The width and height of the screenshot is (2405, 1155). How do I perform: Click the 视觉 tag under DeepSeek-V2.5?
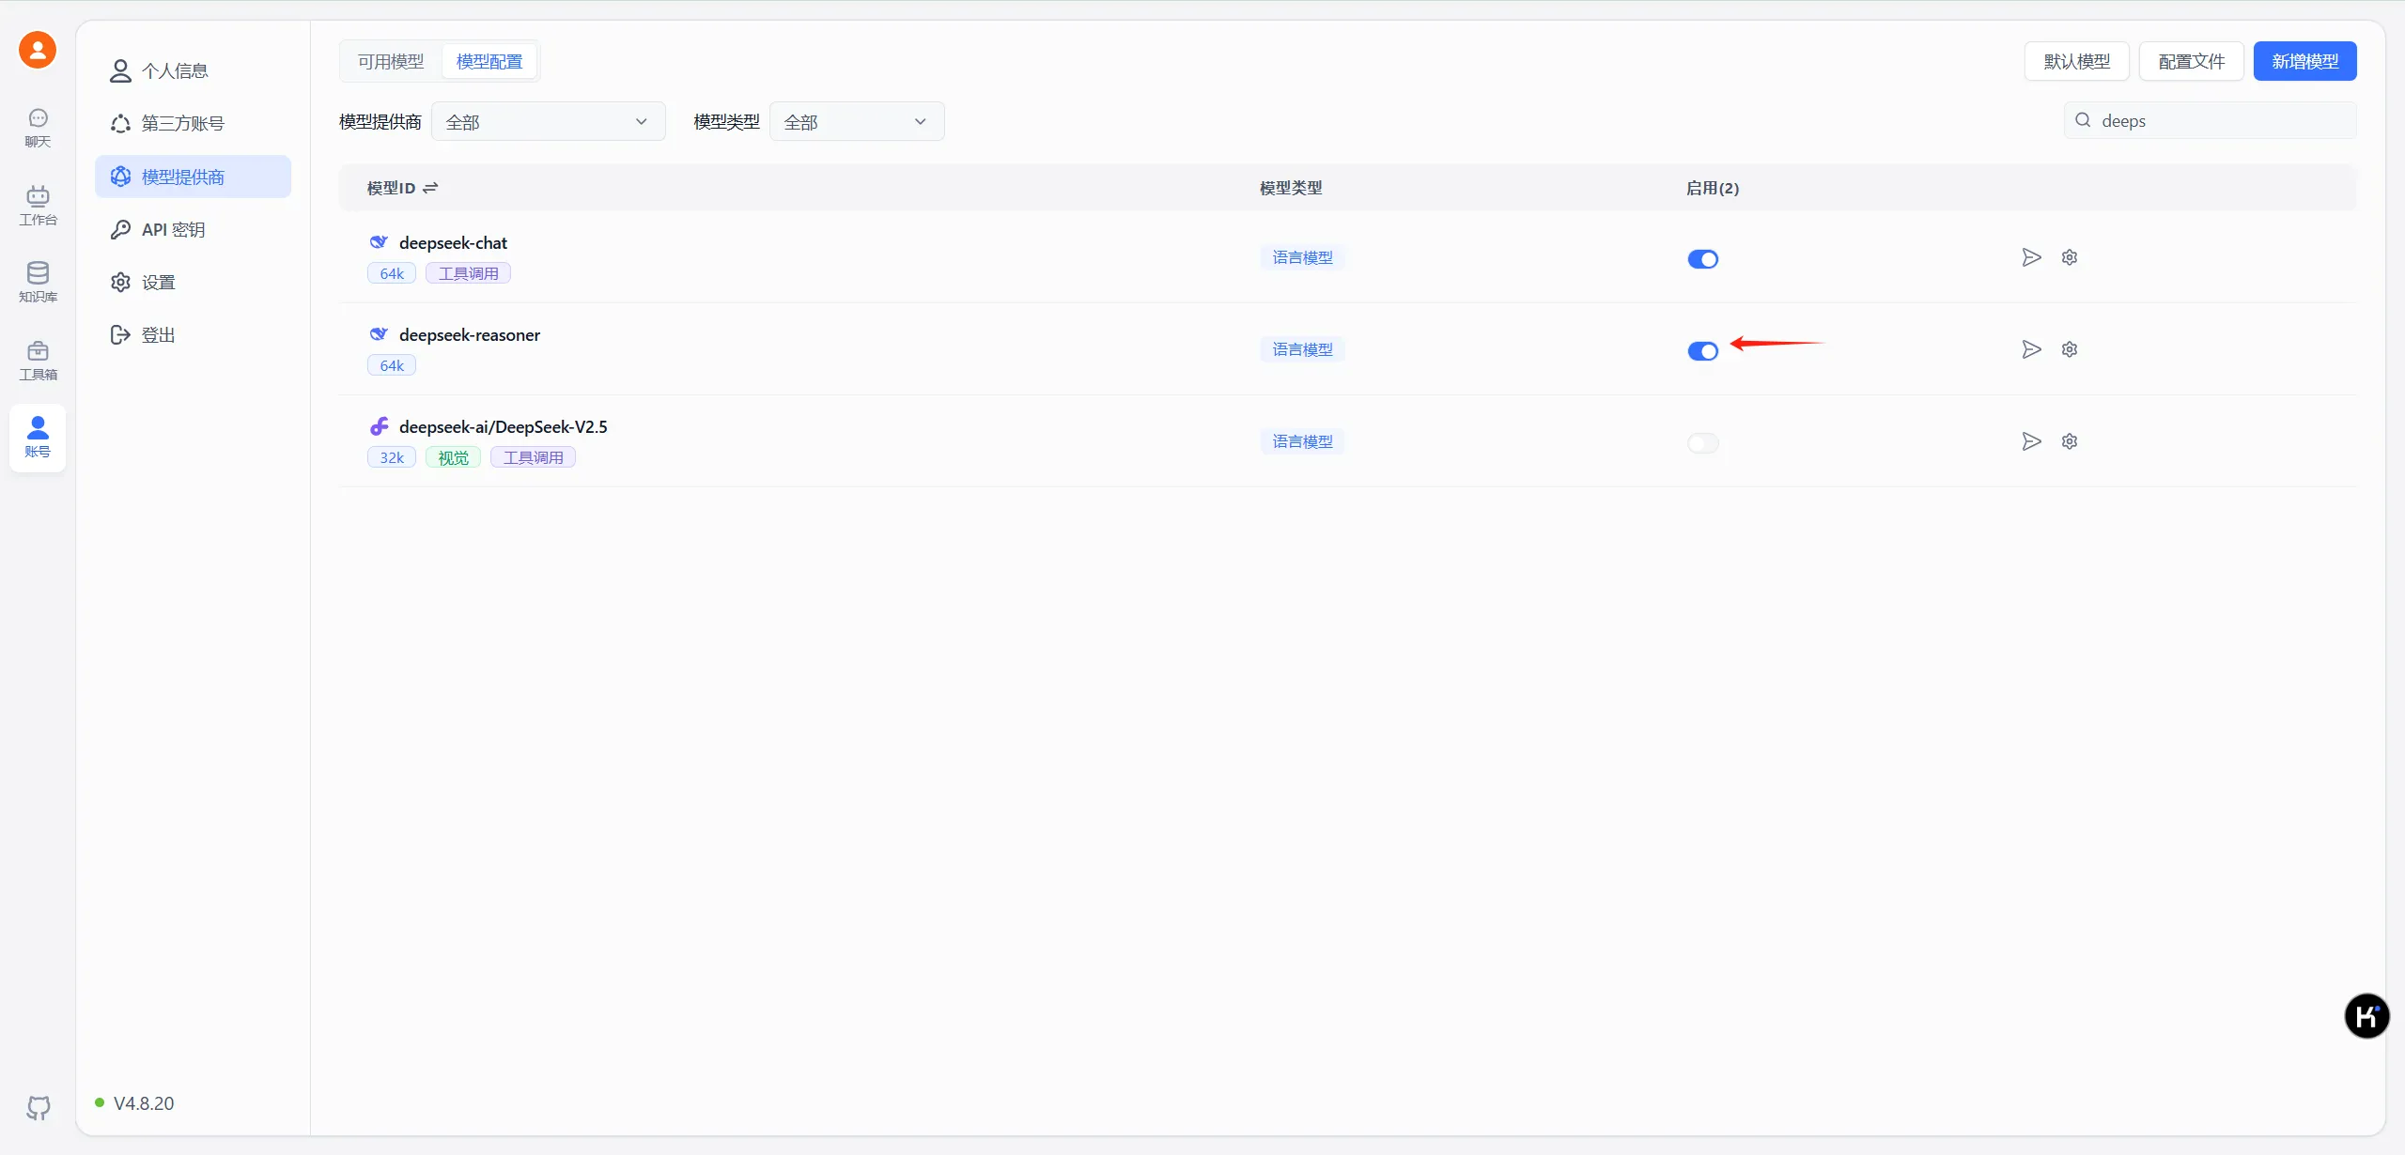tap(454, 457)
